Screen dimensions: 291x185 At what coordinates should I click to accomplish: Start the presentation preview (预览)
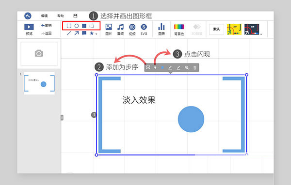tap(29, 29)
